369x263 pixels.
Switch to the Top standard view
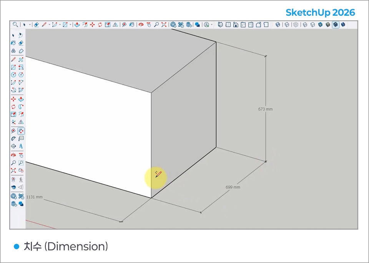[x=228, y=25]
